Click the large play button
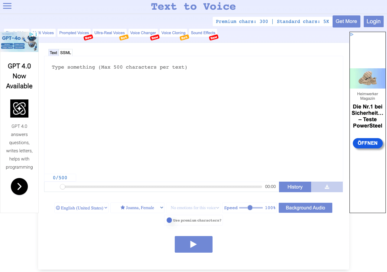This screenshot has width=387, height=272. 193,244
